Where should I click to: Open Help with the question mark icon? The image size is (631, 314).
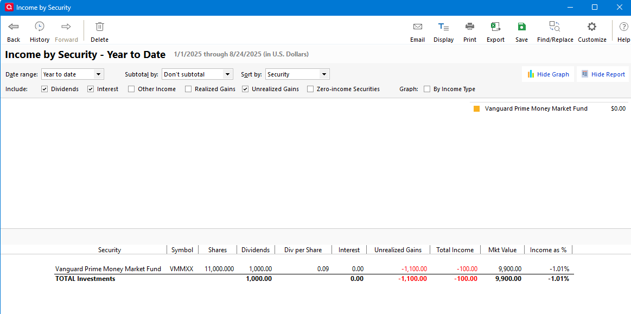(x=623, y=27)
